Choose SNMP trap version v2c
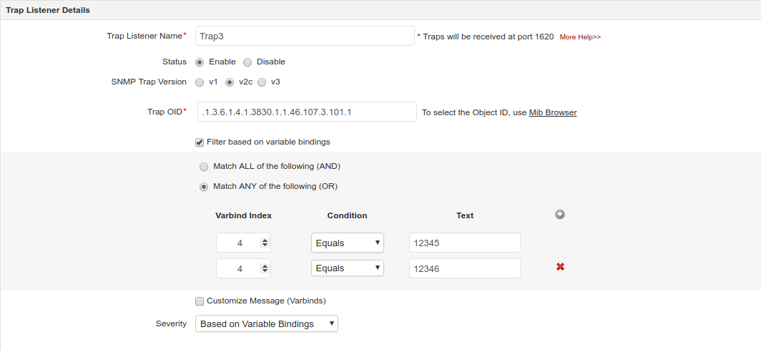761x350 pixels. 230,82
